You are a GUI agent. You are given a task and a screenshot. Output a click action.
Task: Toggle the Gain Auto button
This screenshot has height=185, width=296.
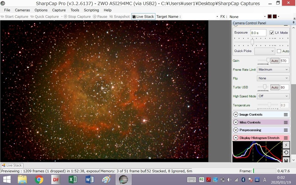(x=275, y=61)
